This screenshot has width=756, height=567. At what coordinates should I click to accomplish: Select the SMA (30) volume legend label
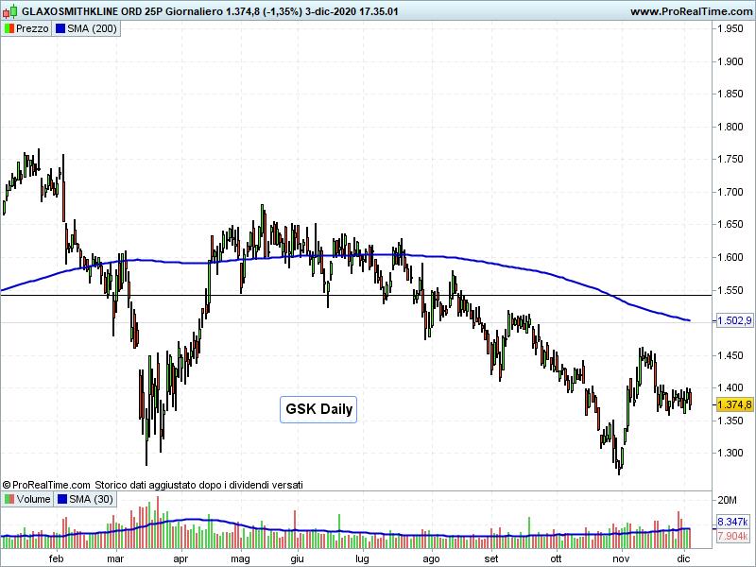[91, 499]
